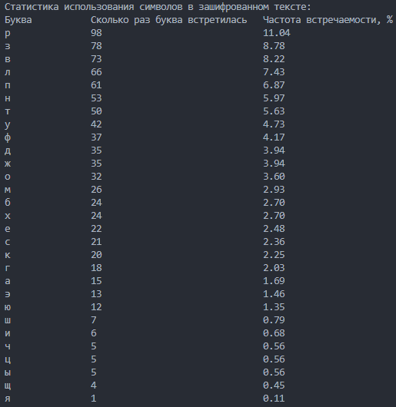This screenshot has height=407, width=396.
Task: Select the letter 'з' row label
Action: tap(8, 46)
